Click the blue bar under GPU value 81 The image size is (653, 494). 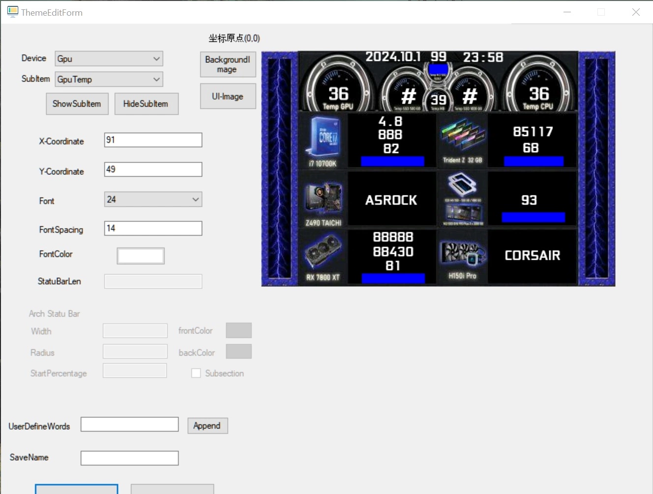coord(393,278)
